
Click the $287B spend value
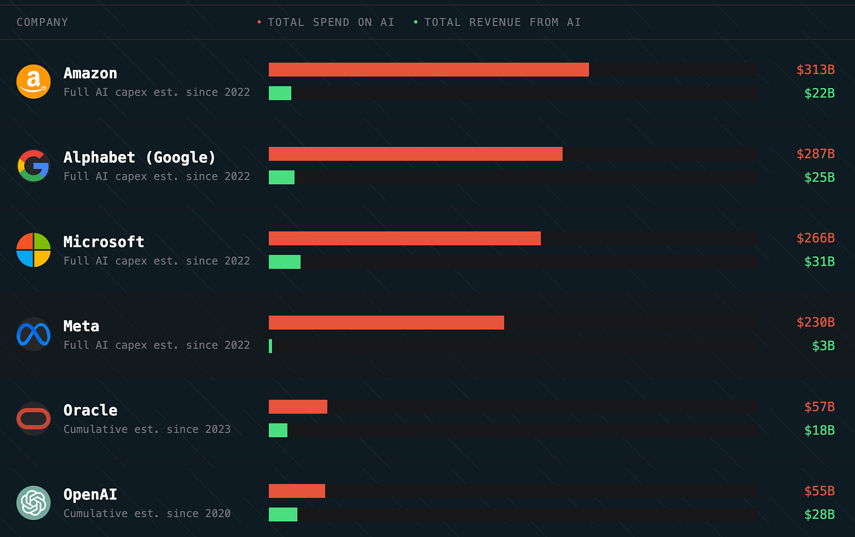click(x=816, y=154)
